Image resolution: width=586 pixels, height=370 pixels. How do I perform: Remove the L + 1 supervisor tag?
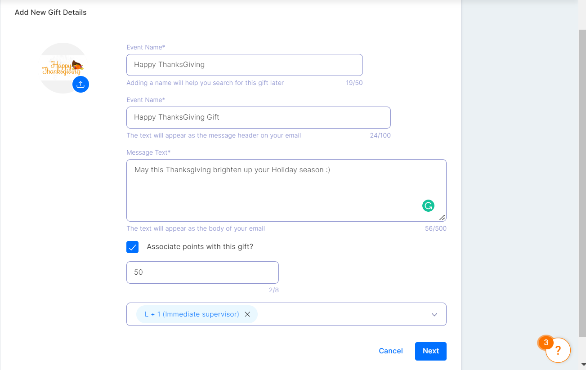[x=247, y=314]
